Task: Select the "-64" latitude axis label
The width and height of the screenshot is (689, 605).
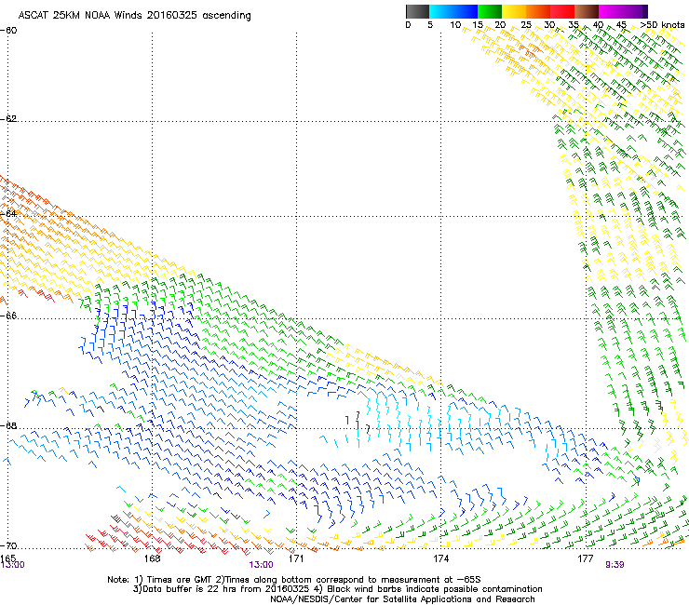Action: [8, 213]
